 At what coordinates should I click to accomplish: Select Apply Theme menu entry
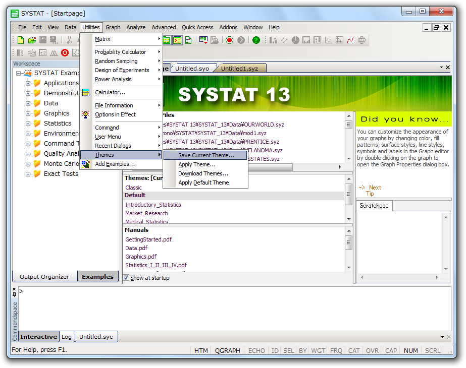205,164
